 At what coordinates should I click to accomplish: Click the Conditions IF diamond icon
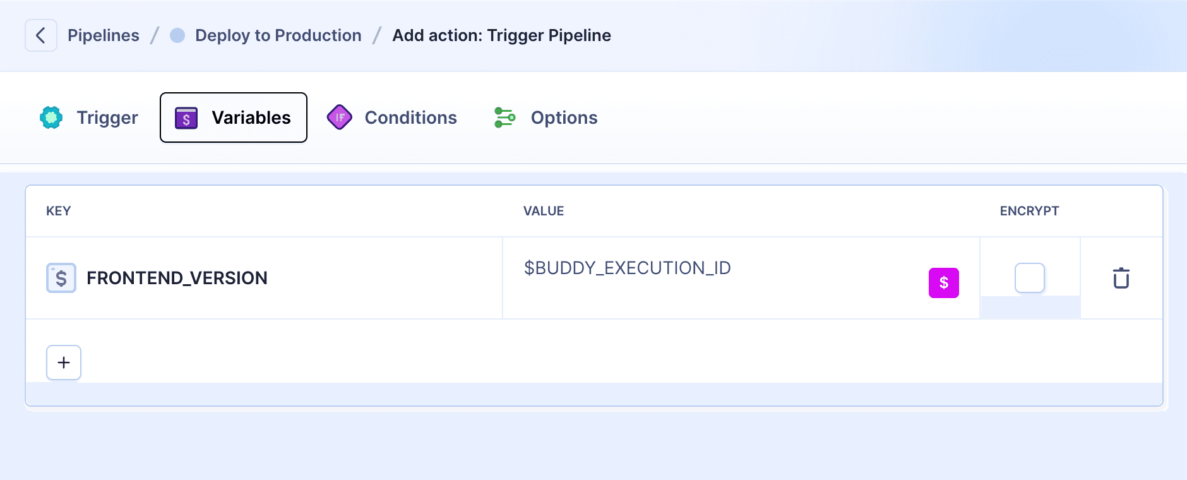point(340,117)
